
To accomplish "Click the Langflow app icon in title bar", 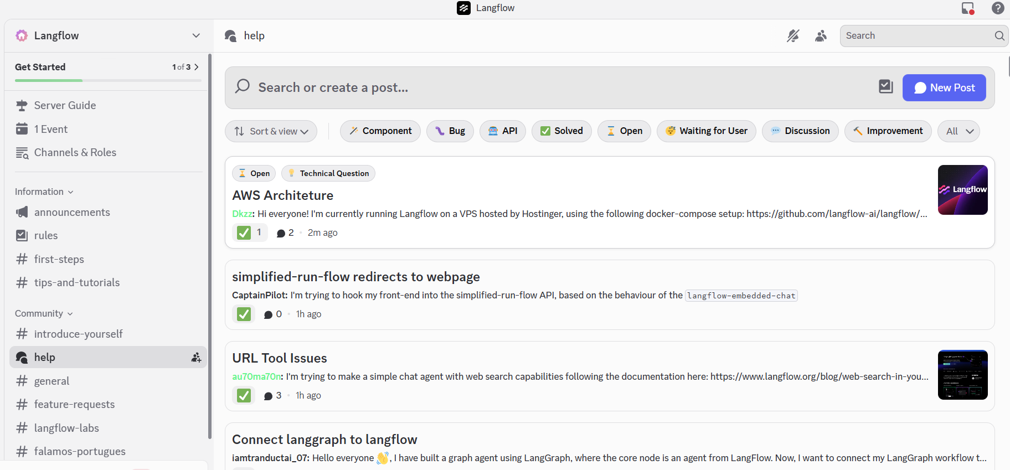I will (463, 8).
